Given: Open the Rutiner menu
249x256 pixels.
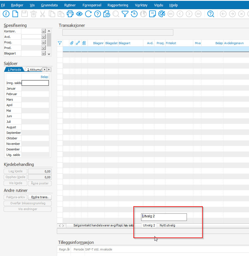Looking at the screenshot, I should click(70, 5).
